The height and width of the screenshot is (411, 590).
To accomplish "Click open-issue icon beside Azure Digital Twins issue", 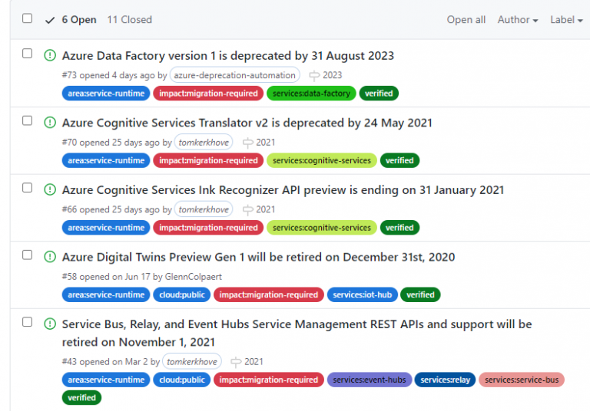I will coord(50,257).
